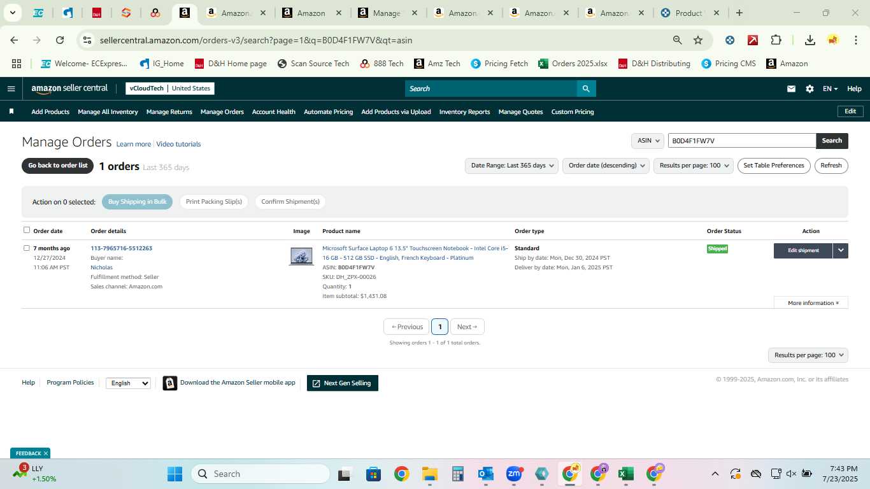Open the settings gear icon
The height and width of the screenshot is (489, 870).
pos(809,89)
